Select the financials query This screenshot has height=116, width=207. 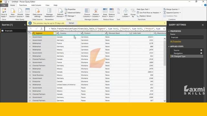[13, 31]
